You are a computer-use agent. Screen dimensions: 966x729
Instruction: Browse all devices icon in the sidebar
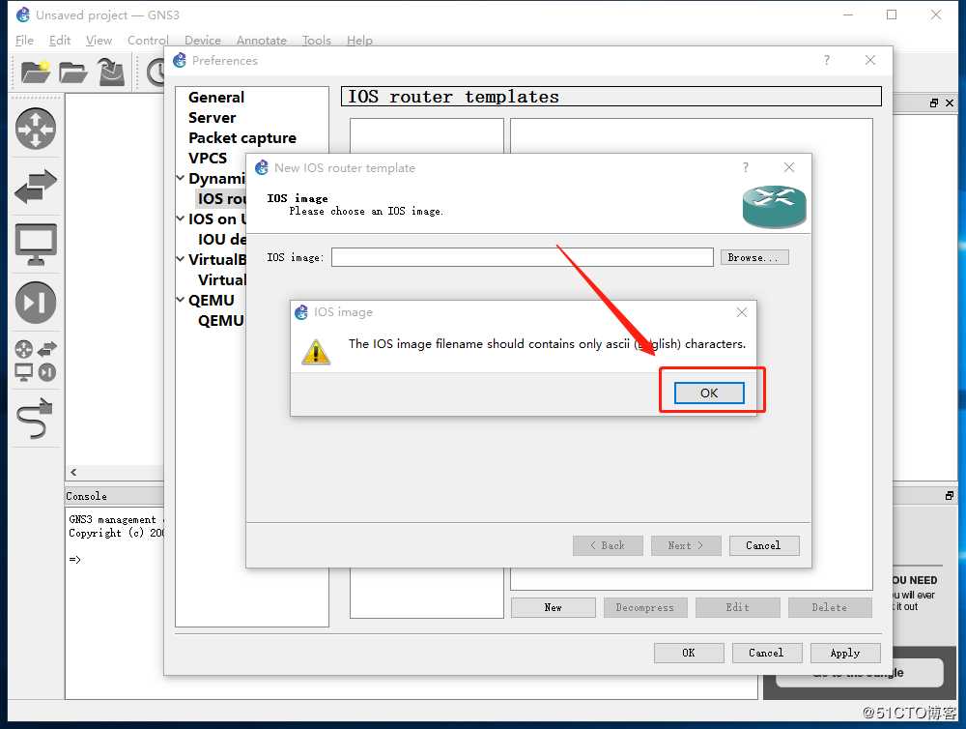pos(36,361)
